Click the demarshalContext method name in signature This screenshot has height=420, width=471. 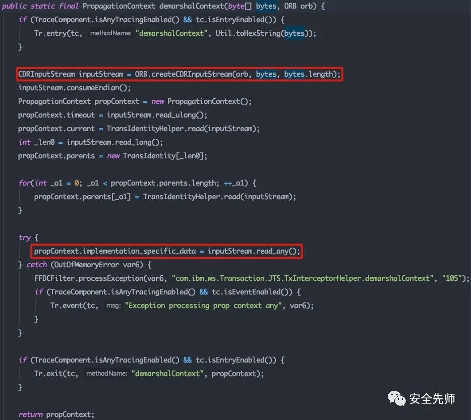tap(192, 6)
